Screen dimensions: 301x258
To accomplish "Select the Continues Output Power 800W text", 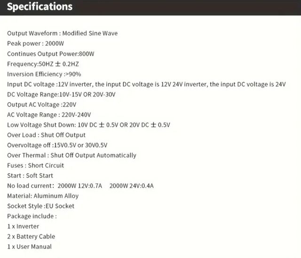I will pos(51,54).
